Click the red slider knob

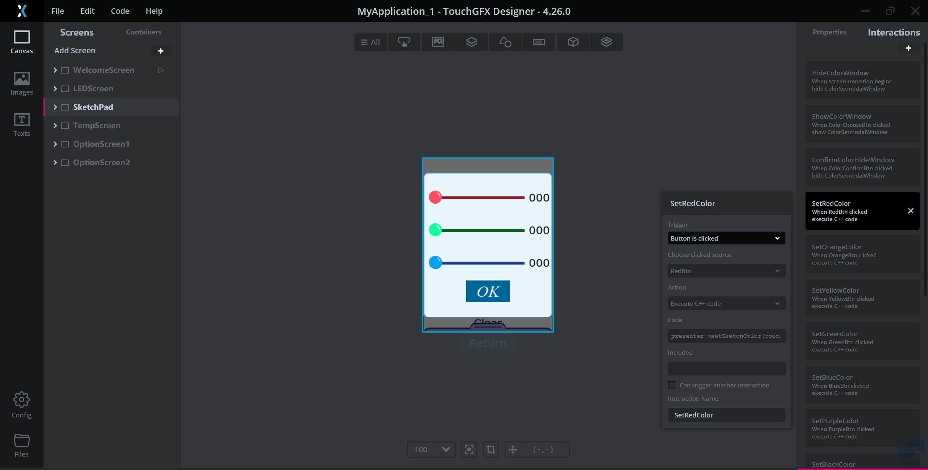[x=435, y=197]
